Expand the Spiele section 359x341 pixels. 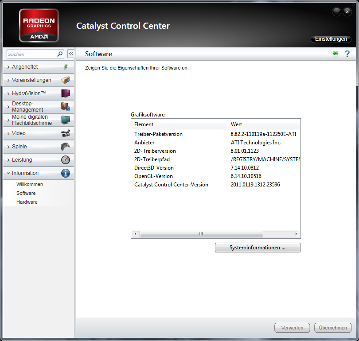(39, 147)
